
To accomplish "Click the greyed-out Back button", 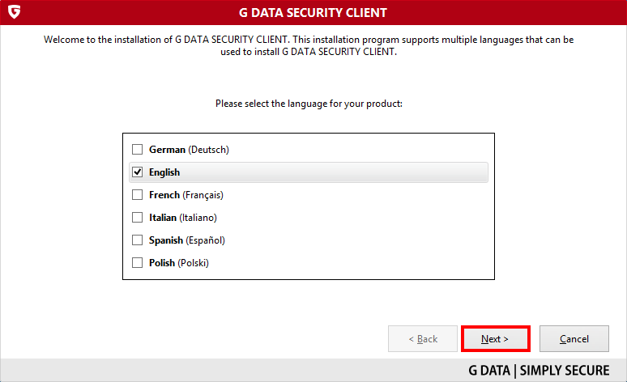I will click(423, 339).
